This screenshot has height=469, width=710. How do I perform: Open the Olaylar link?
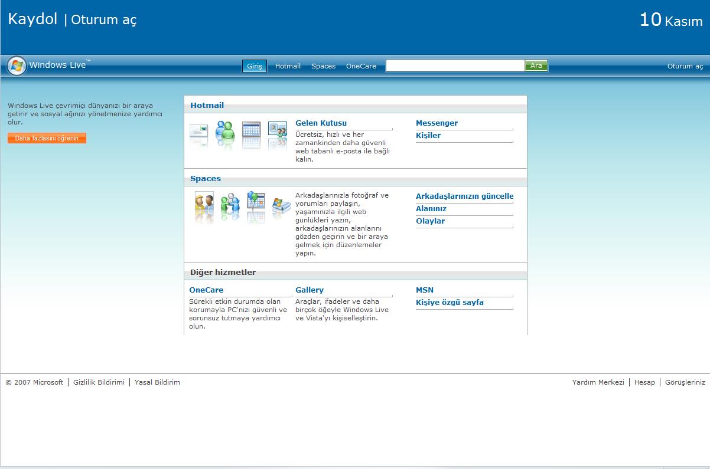[x=430, y=221]
